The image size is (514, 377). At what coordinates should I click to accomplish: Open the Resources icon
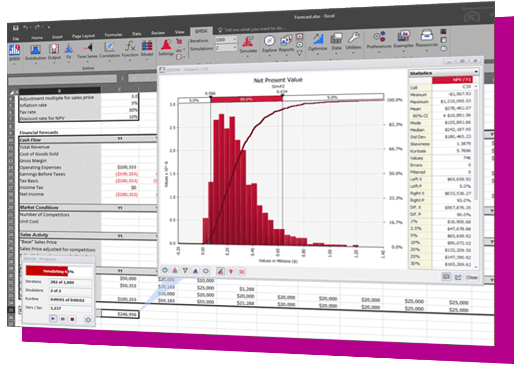click(426, 36)
